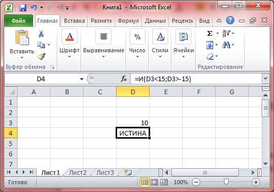Switch to the Лист2 sheet tab
The width and height of the screenshot is (274, 192).
[77, 173]
